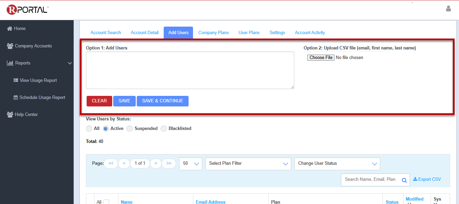Open Schedule Usage Report

pyautogui.click(x=42, y=98)
